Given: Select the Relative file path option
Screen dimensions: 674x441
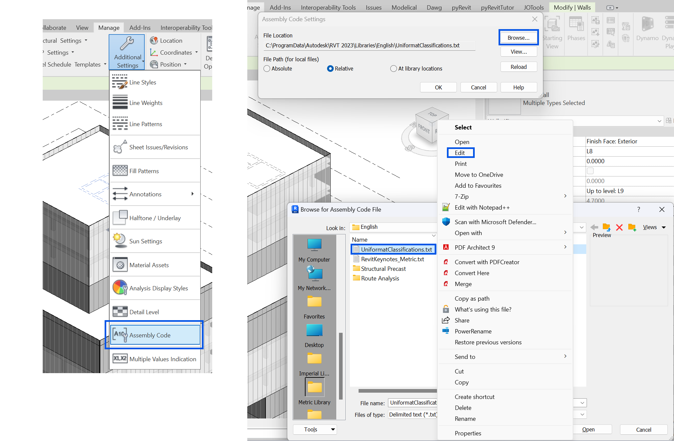Looking at the screenshot, I should 330,69.
